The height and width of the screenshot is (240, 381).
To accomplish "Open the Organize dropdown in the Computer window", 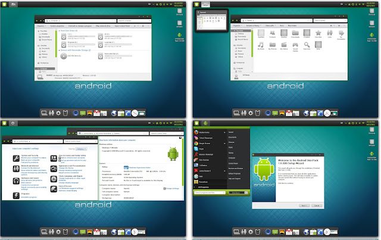I will coord(41,26).
